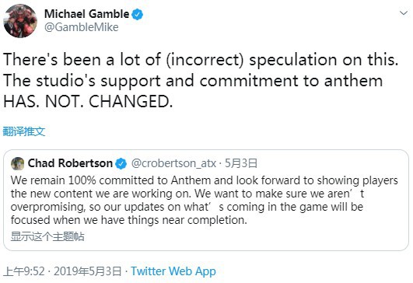Click the verified badge beside Chad Robertson
413x283 pixels.
121,164
